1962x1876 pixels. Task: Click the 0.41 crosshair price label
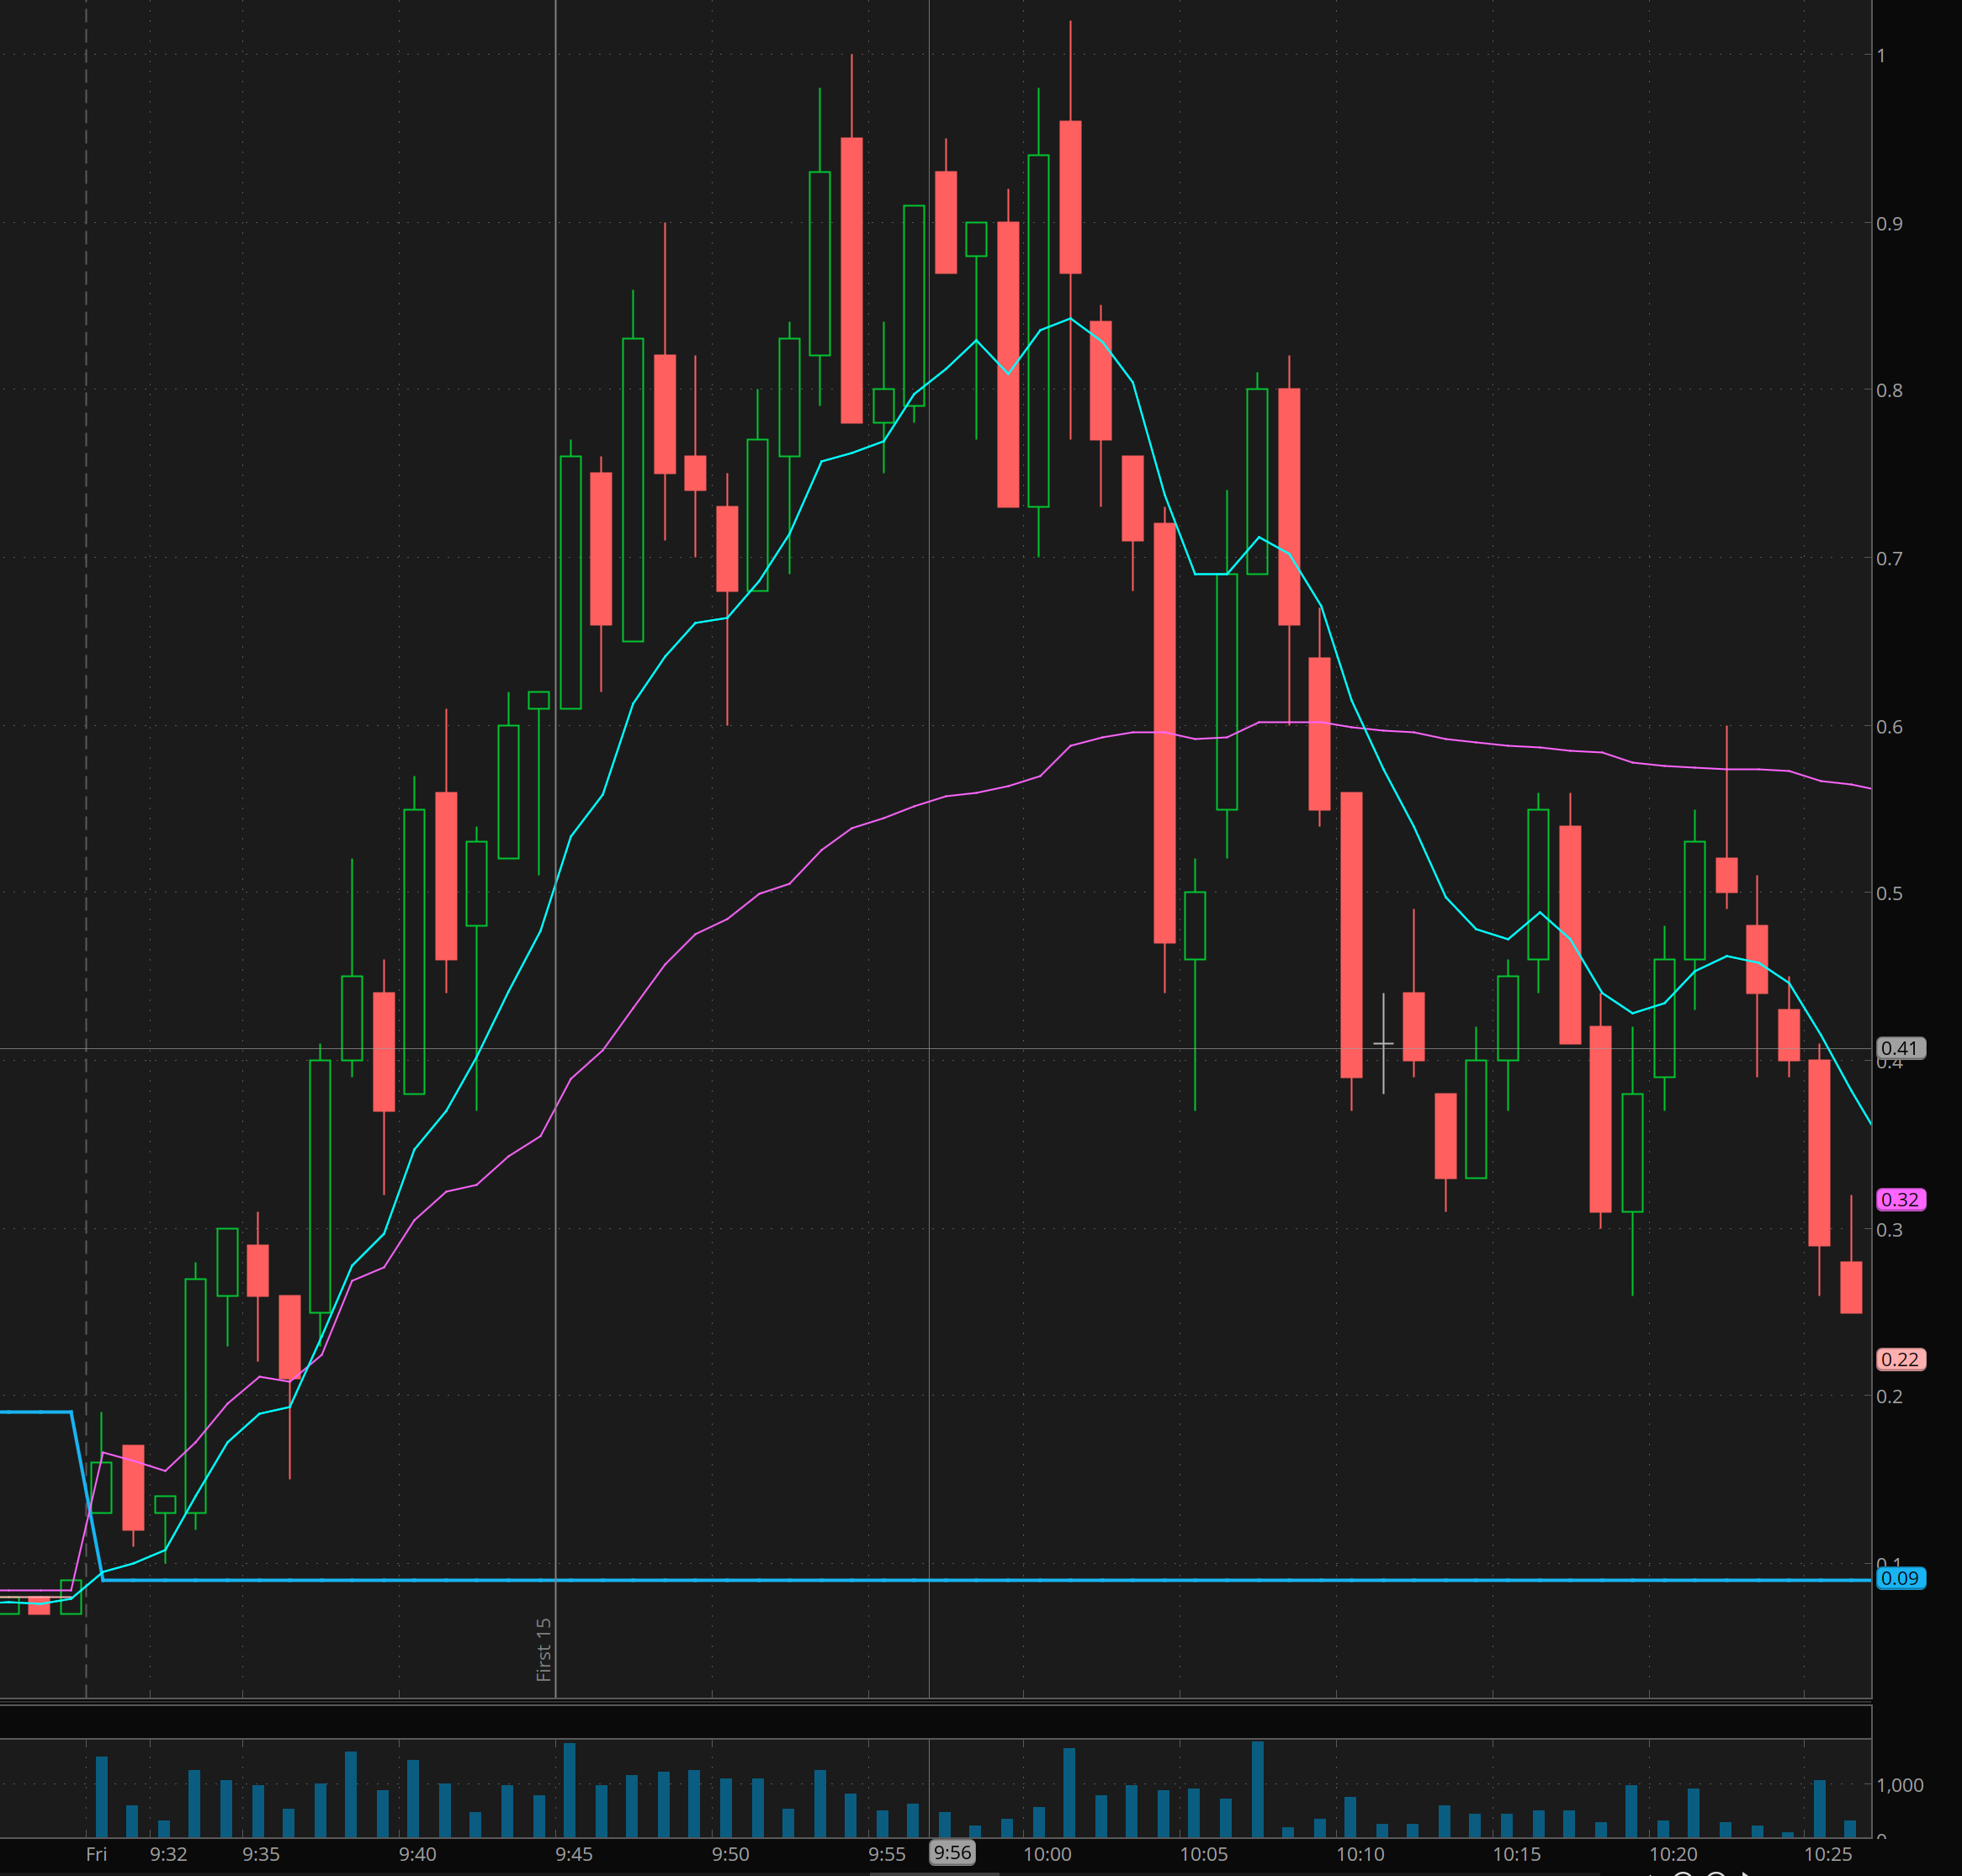click(1899, 1048)
